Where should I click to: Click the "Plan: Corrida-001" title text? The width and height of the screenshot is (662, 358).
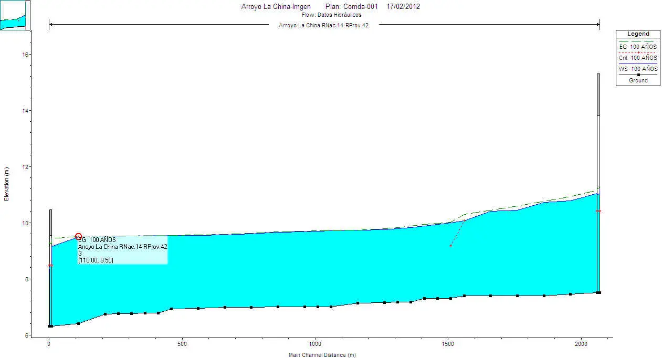click(x=351, y=7)
